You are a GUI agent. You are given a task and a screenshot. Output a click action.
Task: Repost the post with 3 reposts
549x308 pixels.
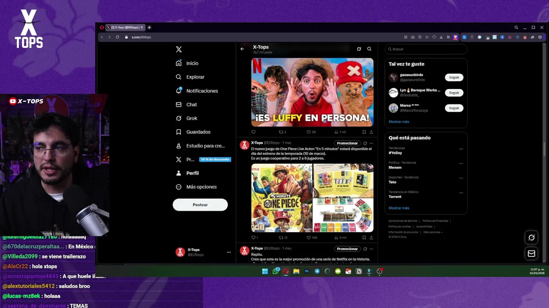tap(282, 132)
